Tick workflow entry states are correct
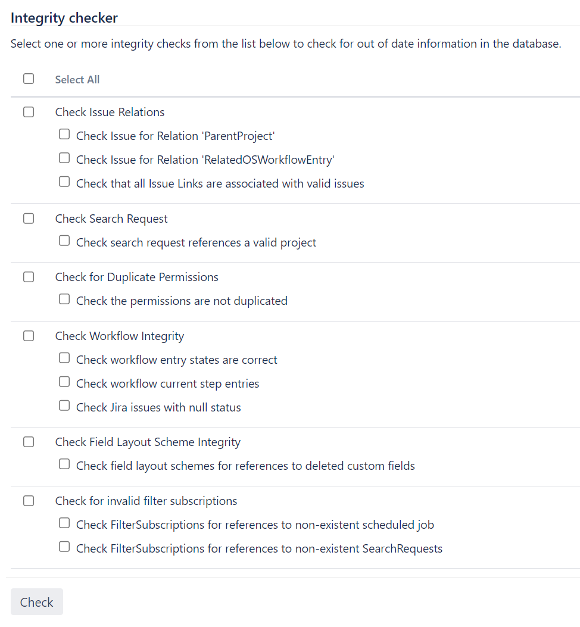 click(64, 358)
